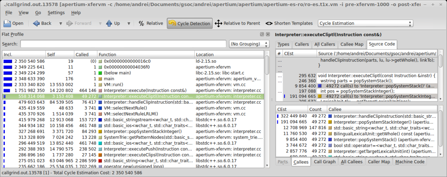The image size is (447, 177).
Task: Toggle the Relative percentage mode
Action: point(151,23)
